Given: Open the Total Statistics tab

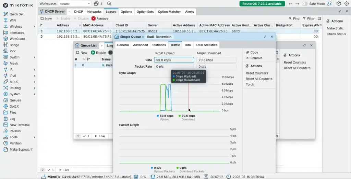Looking at the screenshot, I should (x=206, y=45).
